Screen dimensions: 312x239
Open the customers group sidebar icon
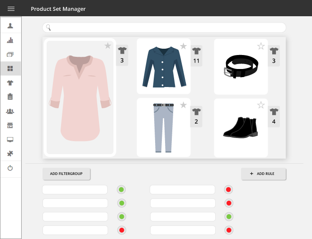click(x=10, y=111)
